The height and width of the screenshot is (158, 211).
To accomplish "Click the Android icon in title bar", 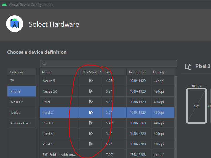I will [x=4, y=5].
